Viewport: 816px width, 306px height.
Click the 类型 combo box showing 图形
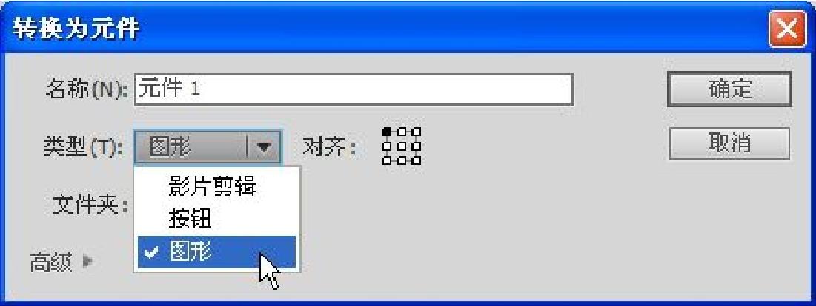(208, 148)
